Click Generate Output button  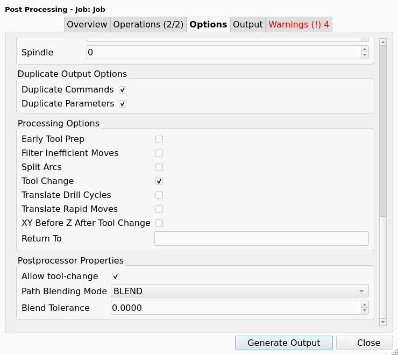point(284,343)
